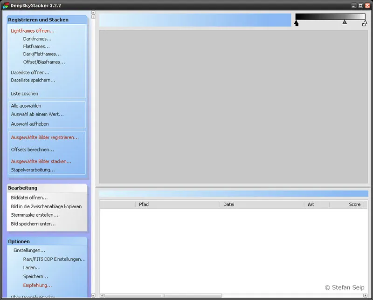This screenshot has width=373, height=300.
Task: Compute offsets via Offsets berechnen...
Action: 32,150
